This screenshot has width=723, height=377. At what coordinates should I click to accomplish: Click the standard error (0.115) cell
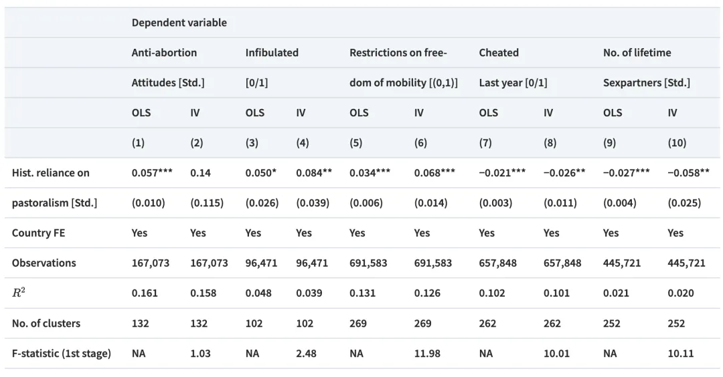(x=207, y=203)
